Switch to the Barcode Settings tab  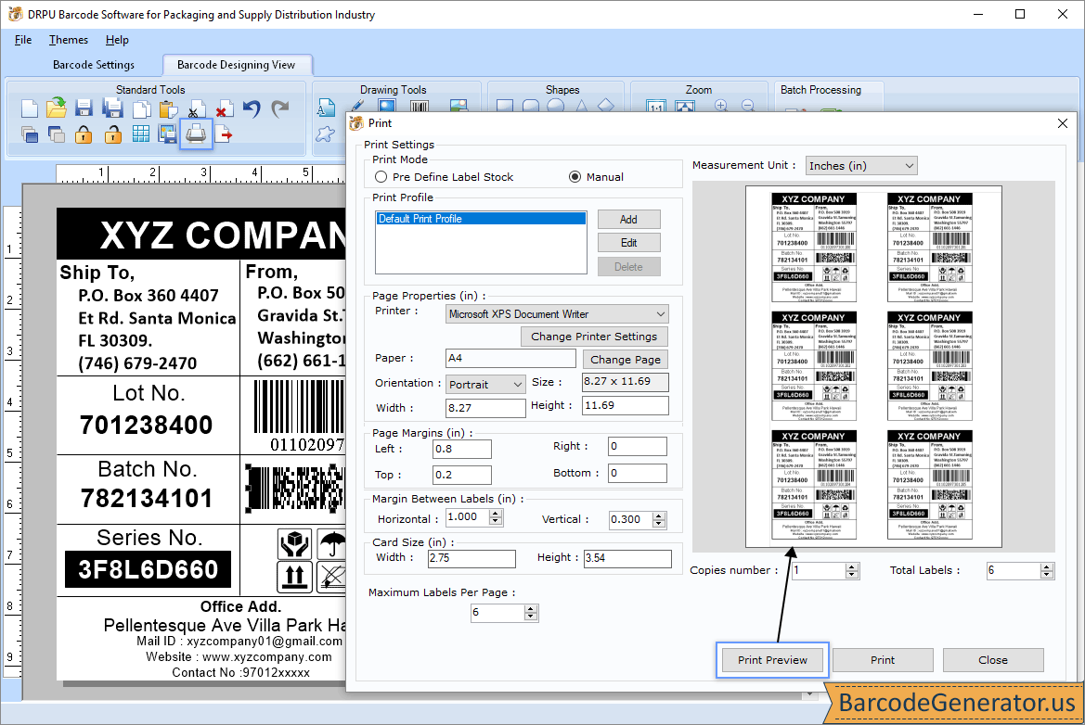coord(94,65)
